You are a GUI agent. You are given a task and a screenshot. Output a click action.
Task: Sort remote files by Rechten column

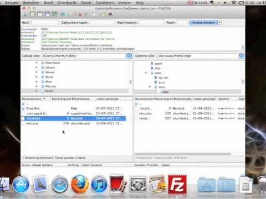[227, 99]
